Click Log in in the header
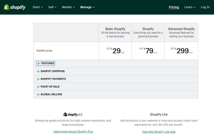 tap(205, 7)
